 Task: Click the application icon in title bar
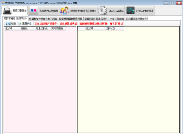pos(3,3)
